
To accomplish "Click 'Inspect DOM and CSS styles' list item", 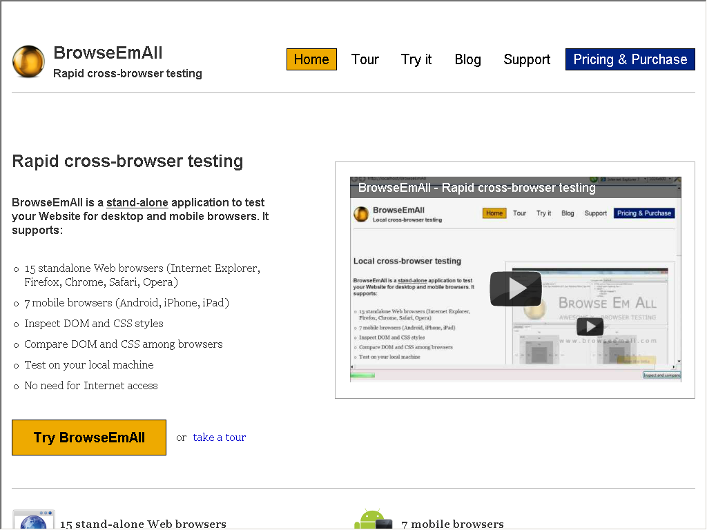I will click(x=94, y=324).
